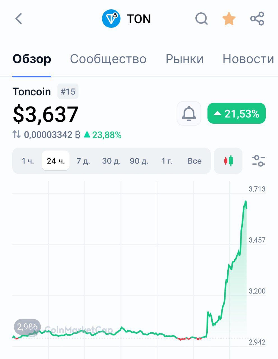The width and height of the screenshot is (278, 359).
Task: Tap the back arrow icon
Action: [x=18, y=19]
